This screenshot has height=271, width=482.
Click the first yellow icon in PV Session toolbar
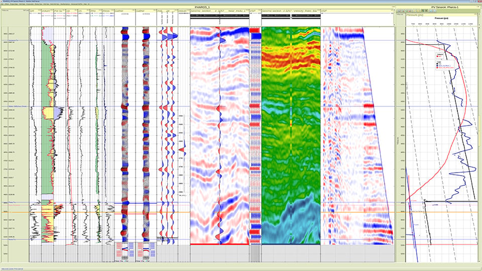point(414,11)
